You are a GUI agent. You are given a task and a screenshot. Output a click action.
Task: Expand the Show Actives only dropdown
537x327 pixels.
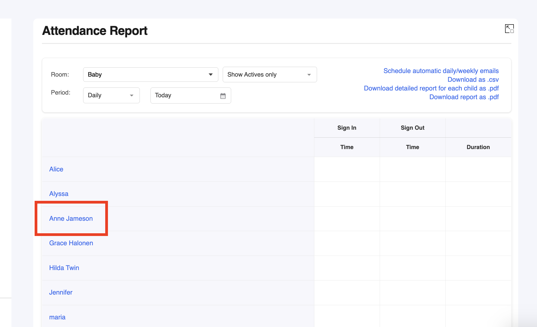coord(269,75)
